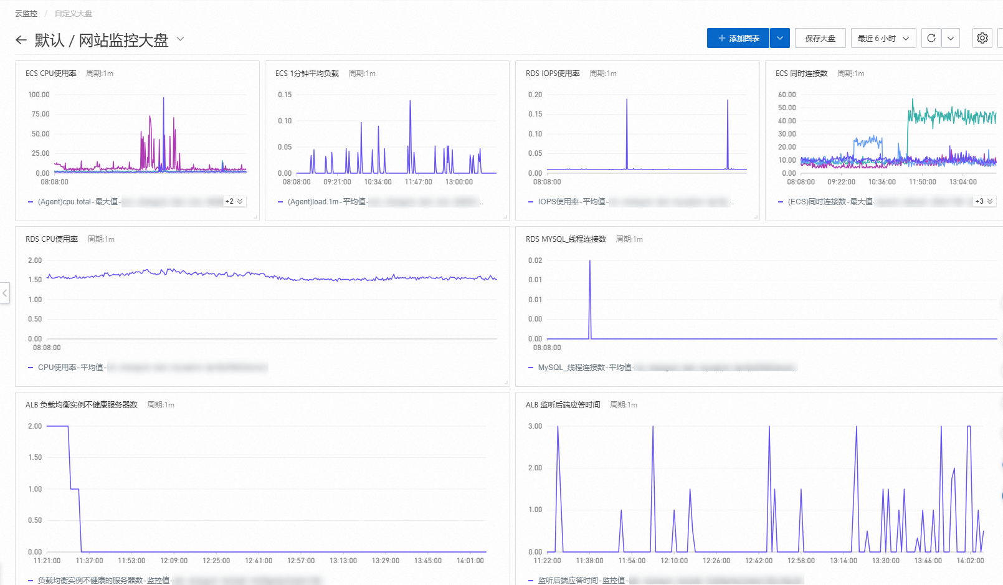Open the 最近 6 小时 time range selector
This screenshot has width=1003, height=585.
[x=883, y=38]
